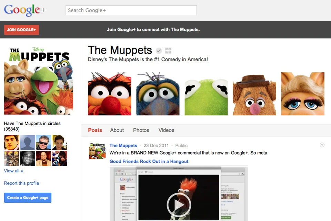Open the Miss Piggy scrapbook photo

[x=303, y=94]
